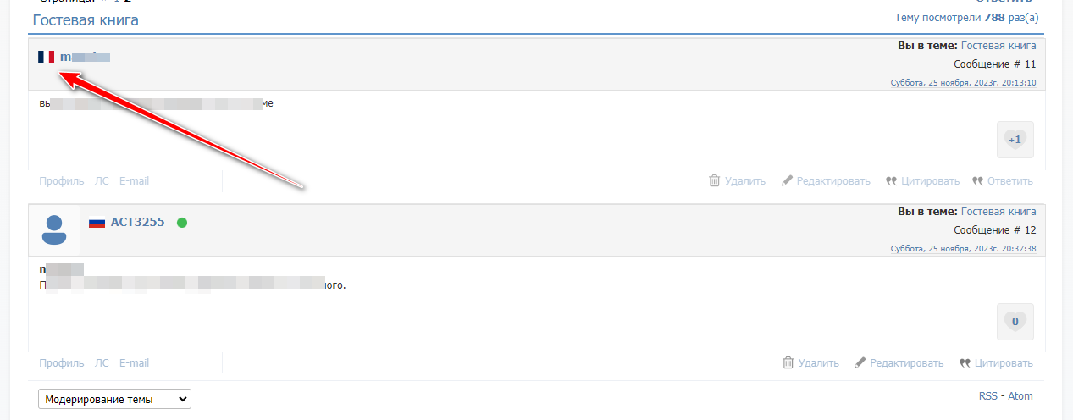Click Ответить under message 11

click(1009, 180)
